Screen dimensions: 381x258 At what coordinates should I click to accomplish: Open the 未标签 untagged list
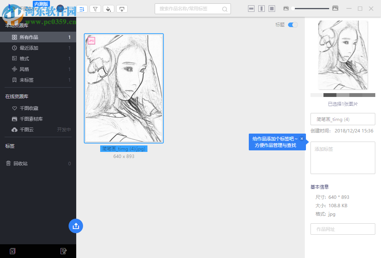coord(38,80)
